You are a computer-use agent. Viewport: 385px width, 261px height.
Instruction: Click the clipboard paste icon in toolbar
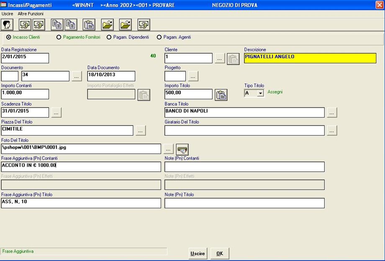[89, 25]
